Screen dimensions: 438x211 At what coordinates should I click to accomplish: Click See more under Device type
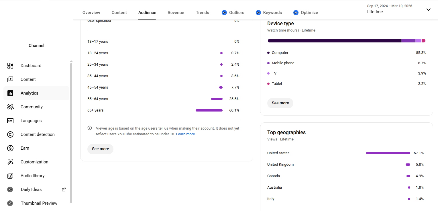point(280,103)
